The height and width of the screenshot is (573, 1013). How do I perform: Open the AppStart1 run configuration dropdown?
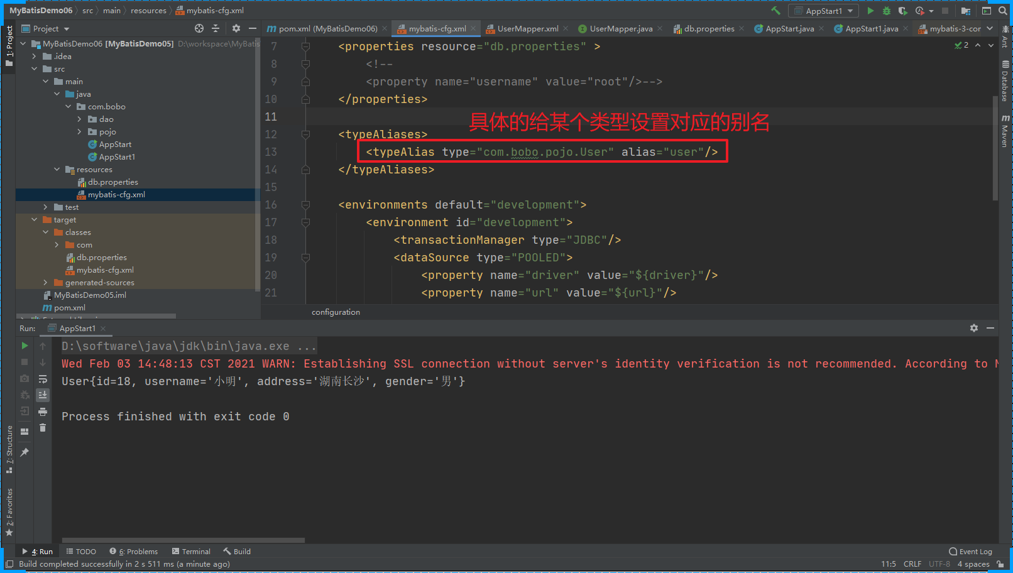click(x=824, y=11)
